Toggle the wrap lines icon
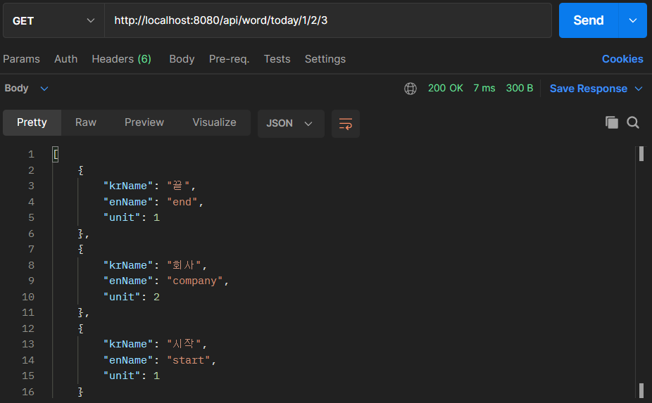Screen dimensions: 652x403 tap(346, 124)
